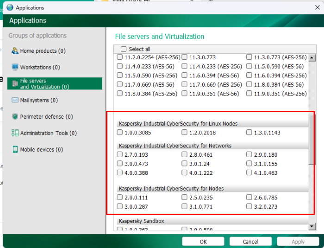Check 11.8.0.384 (AES-256)
Viewport: 324px width, 248px height.
tap(119, 94)
